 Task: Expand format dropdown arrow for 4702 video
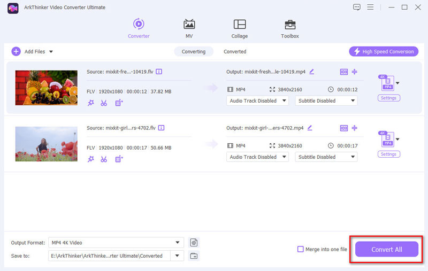[x=398, y=140]
